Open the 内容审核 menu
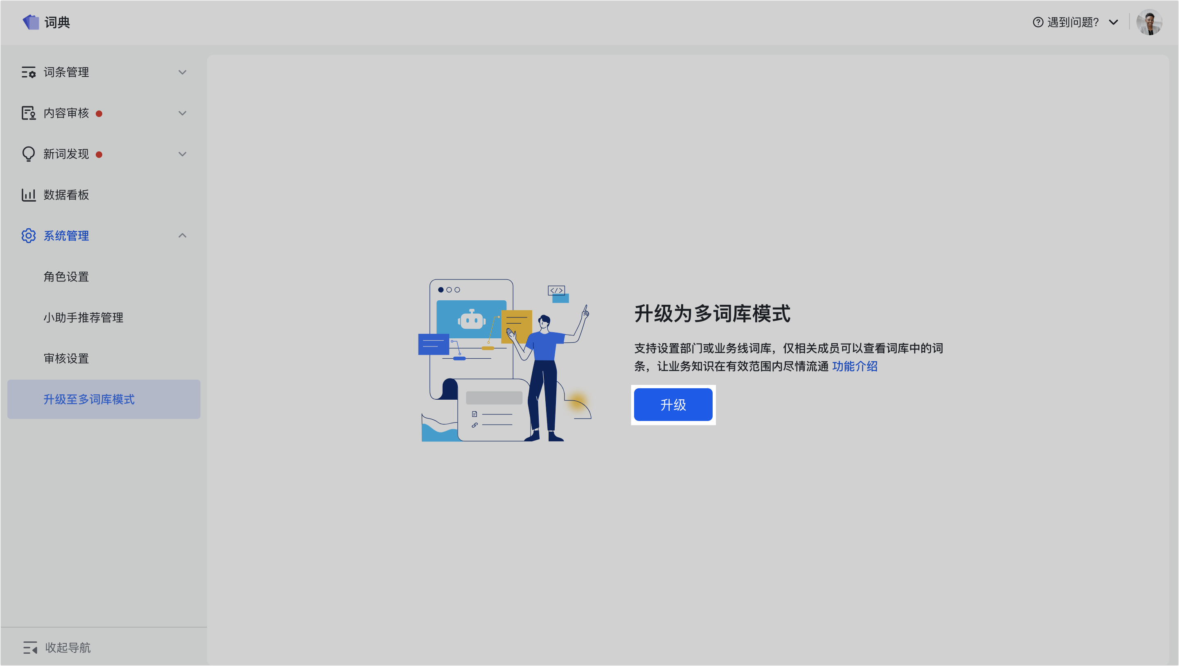Image resolution: width=1179 pixels, height=666 pixels. click(x=104, y=113)
